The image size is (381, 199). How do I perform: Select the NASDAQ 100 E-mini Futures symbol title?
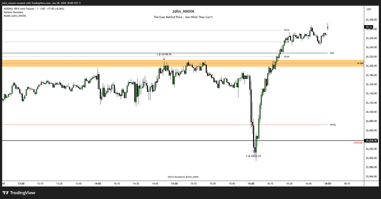pyautogui.click(x=19, y=9)
